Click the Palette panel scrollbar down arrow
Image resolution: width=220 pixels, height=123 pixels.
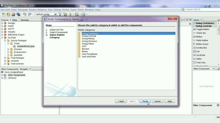(219, 64)
